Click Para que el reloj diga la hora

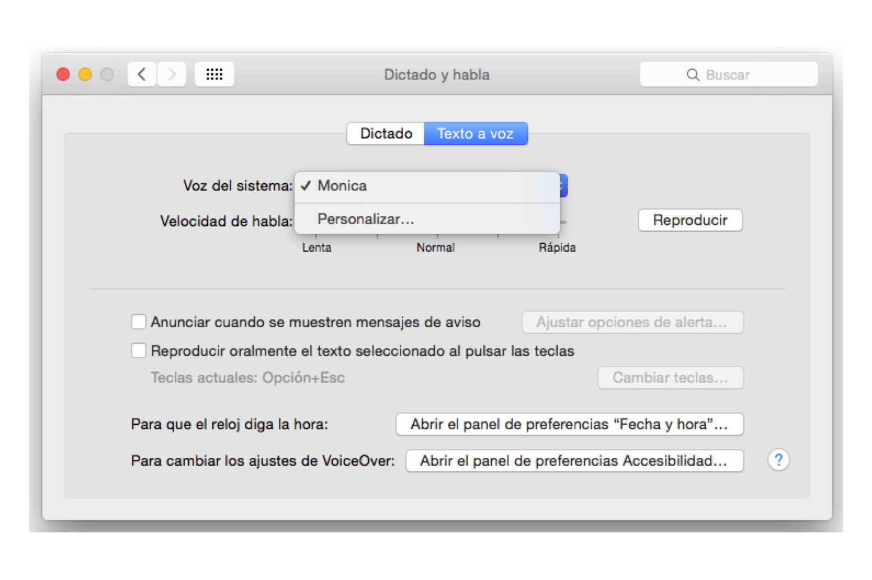click(x=230, y=424)
